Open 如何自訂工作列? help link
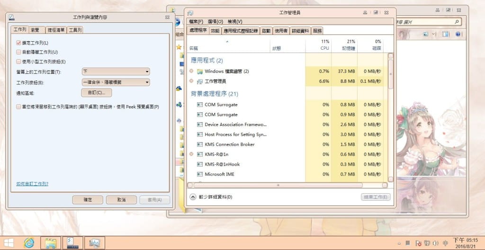 click(32, 184)
